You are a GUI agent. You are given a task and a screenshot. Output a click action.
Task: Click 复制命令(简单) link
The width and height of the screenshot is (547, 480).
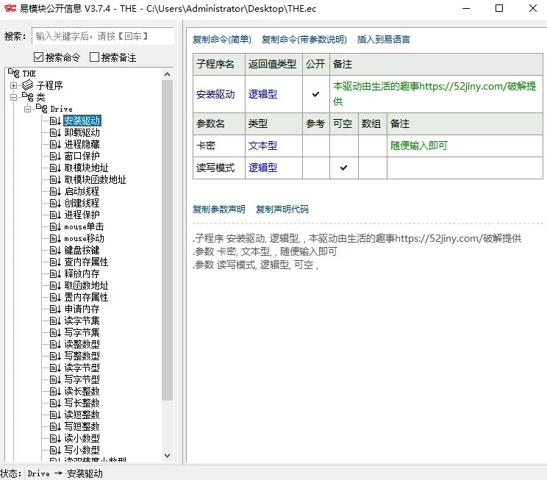coord(222,40)
